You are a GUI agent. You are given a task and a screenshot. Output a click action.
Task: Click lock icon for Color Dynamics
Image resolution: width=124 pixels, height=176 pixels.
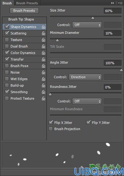[44, 53]
